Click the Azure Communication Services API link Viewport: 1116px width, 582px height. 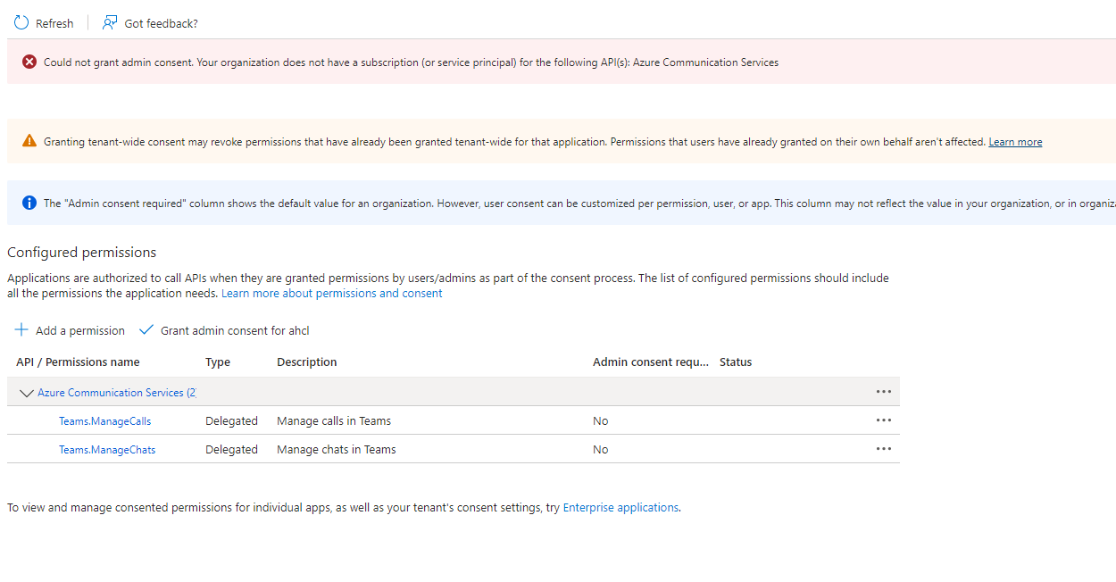pos(111,393)
